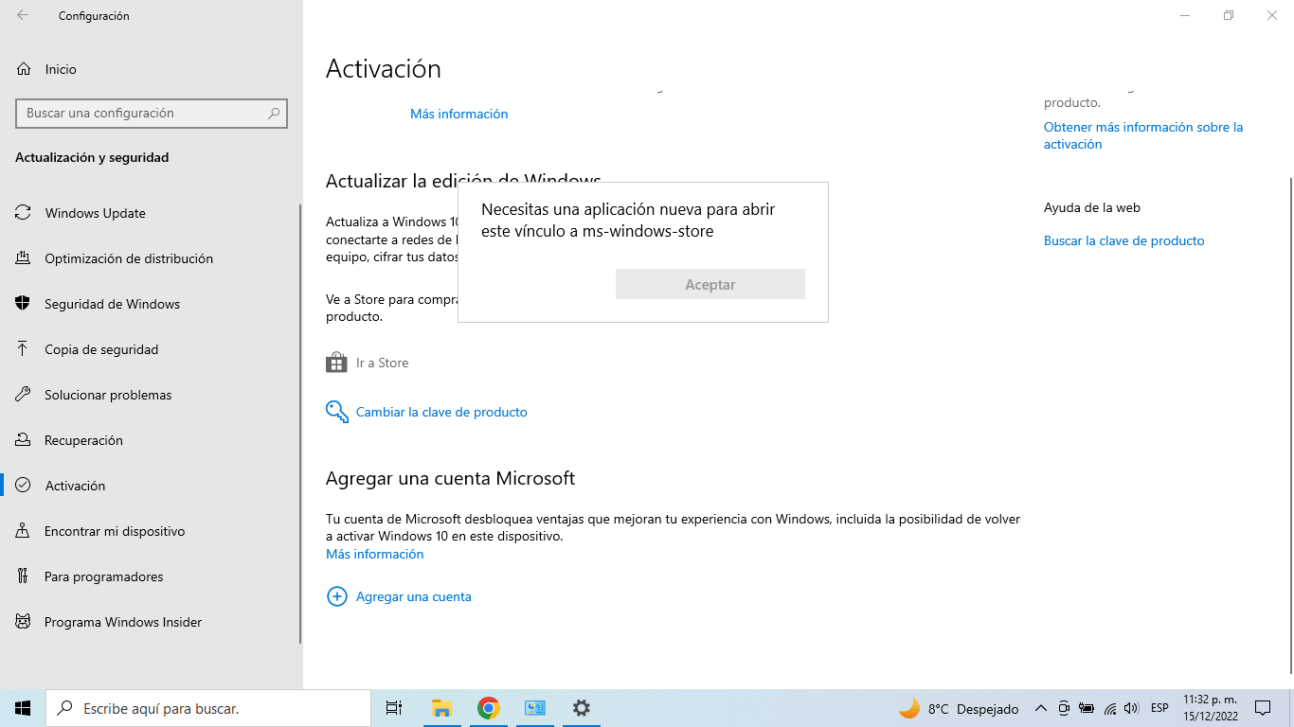Click the volume speaker tray icon
The height and width of the screenshot is (727, 1294).
click(1131, 708)
